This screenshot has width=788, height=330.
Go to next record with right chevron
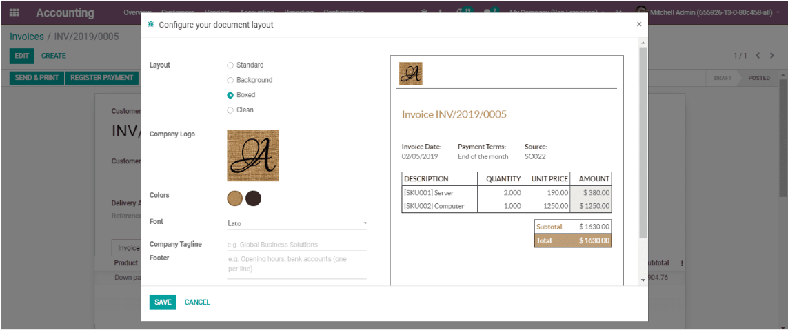772,56
